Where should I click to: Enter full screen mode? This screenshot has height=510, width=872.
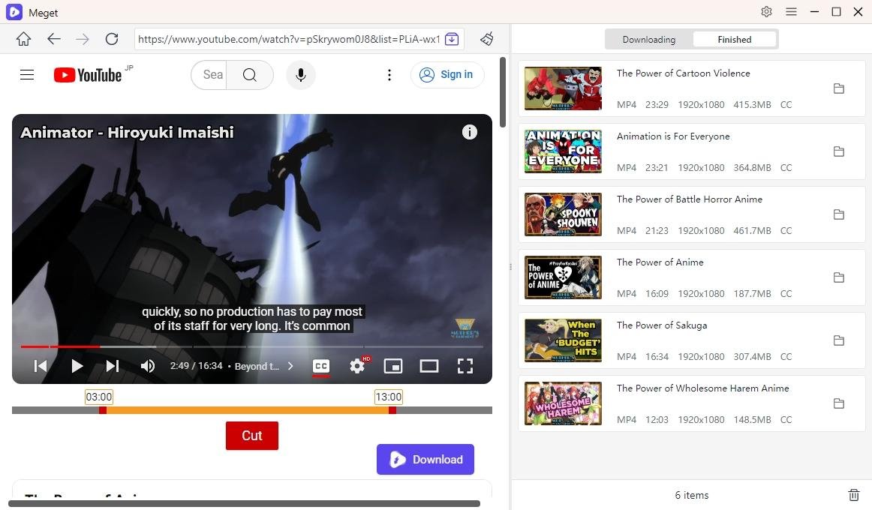point(465,365)
